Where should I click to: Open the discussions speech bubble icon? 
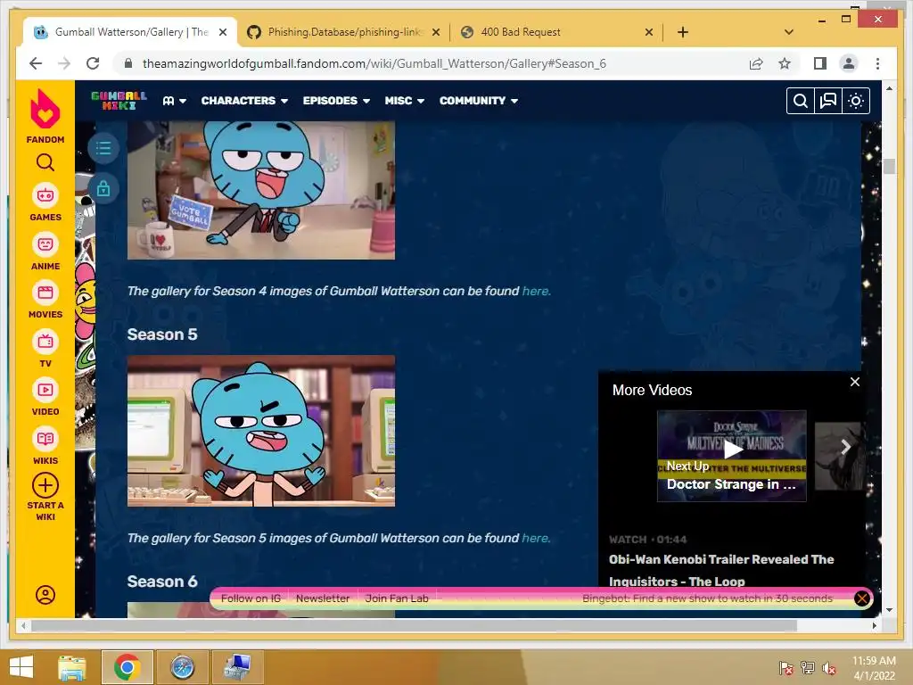pyautogui.click(x=828, y=101)
